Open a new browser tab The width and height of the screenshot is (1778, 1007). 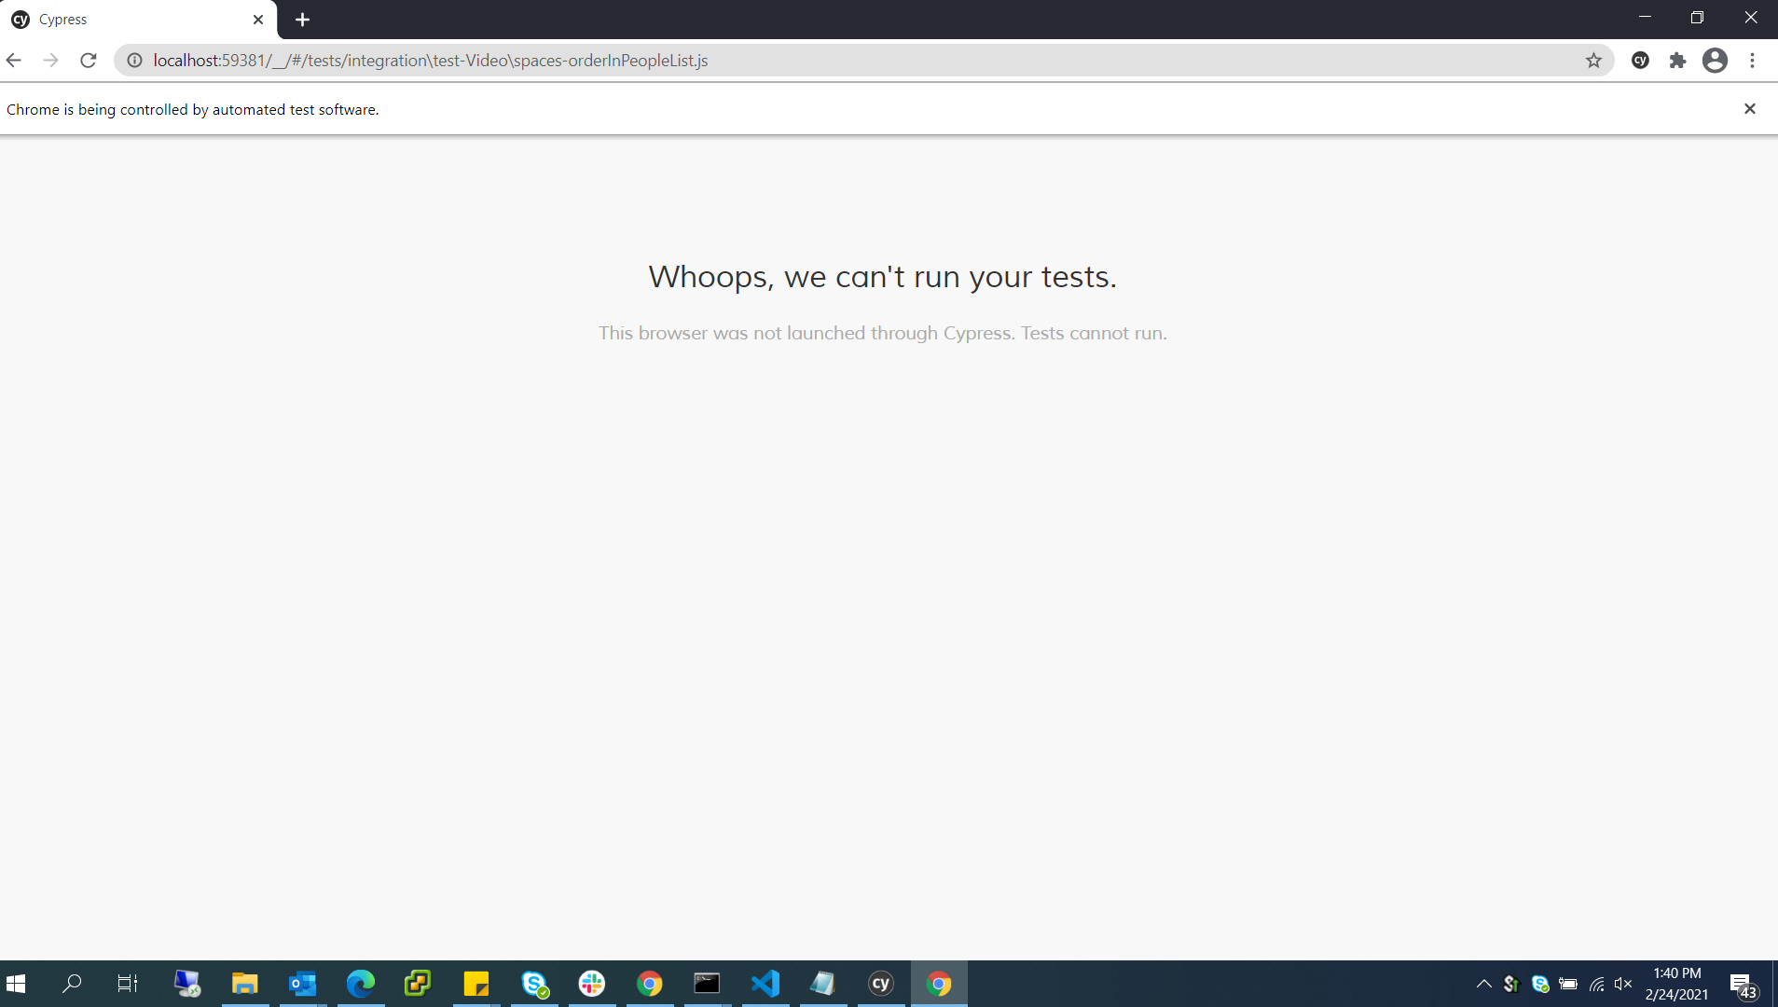(302, 20)
